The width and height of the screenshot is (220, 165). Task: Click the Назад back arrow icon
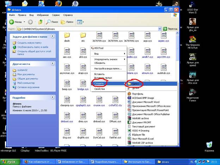12,22
